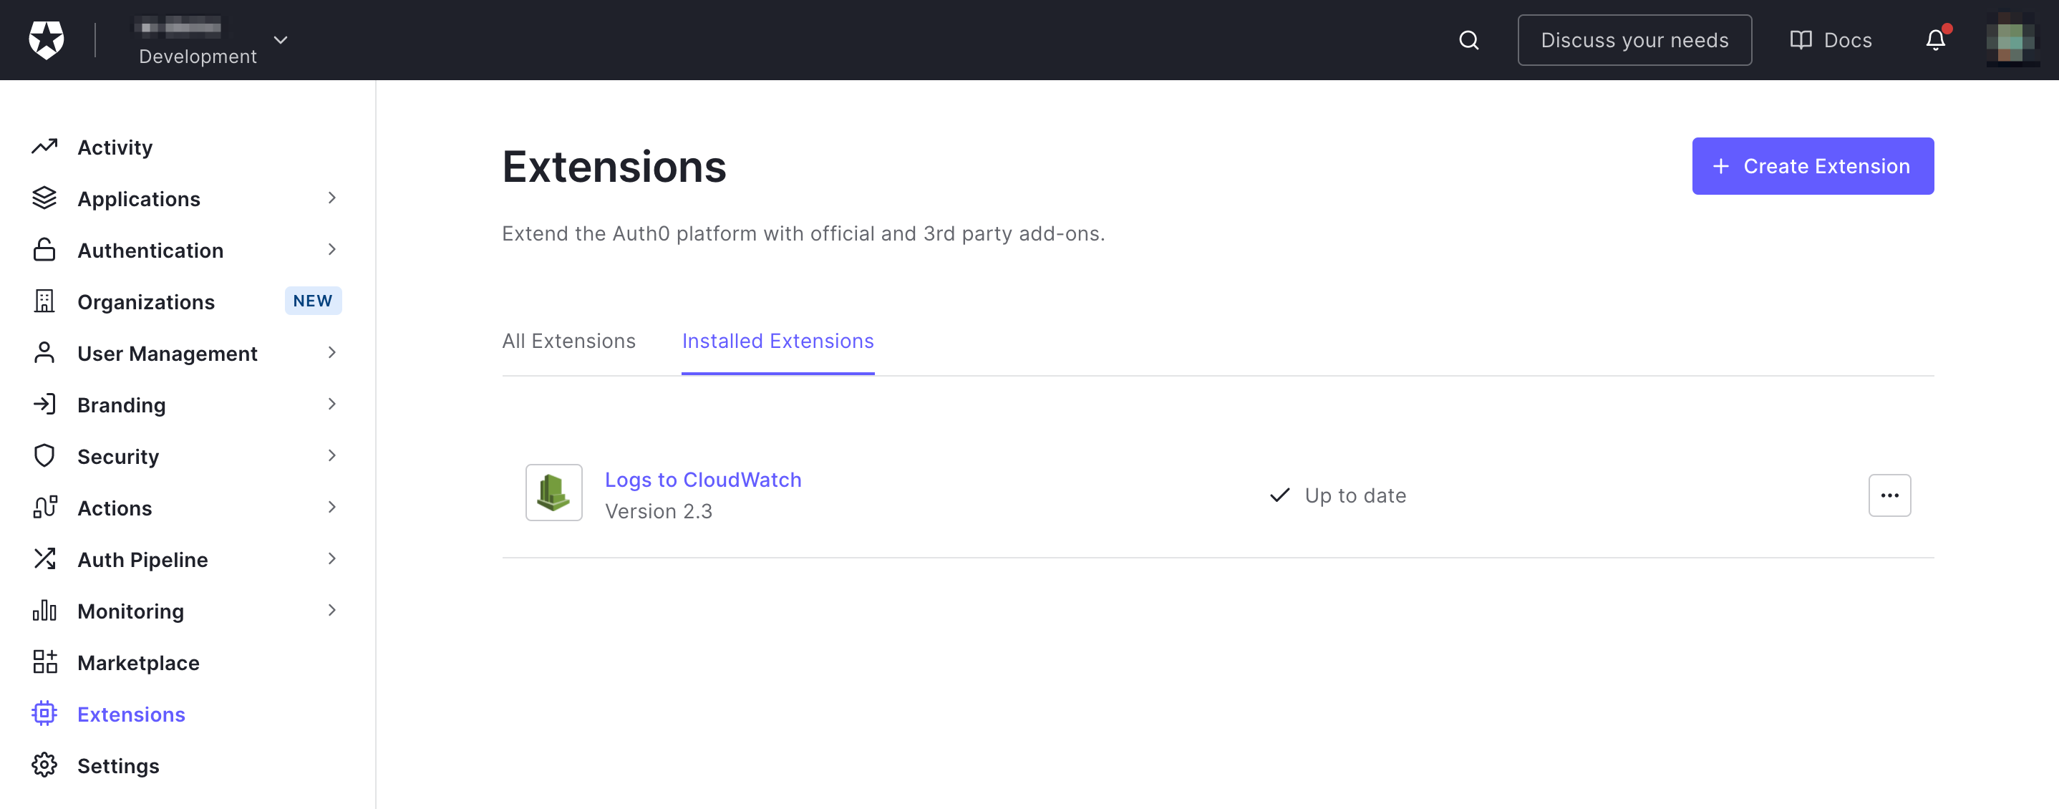Click the Settings gear icon in sidebar
2059x809 pixels.
[45, 765]
